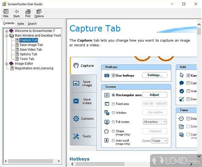202x167 pixels.
Task: Click the Freehand button
Action: (x=155, y=131)
